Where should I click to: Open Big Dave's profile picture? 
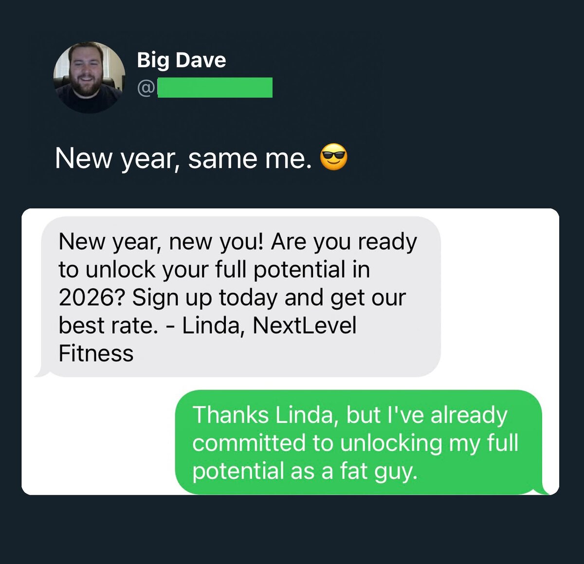click(x=89, y=78)
